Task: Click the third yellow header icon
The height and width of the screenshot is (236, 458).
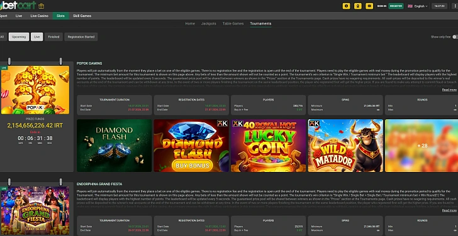Action: 369,6
